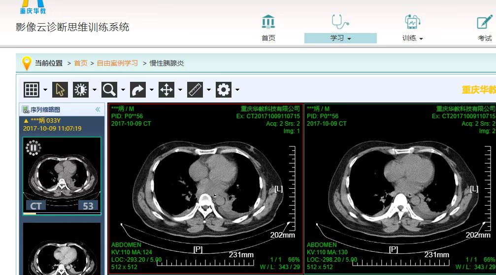496x275 pixels.
Task: Click the 慢性胰腺炎 breadcrumb text
Action: [x=166, y=63]
